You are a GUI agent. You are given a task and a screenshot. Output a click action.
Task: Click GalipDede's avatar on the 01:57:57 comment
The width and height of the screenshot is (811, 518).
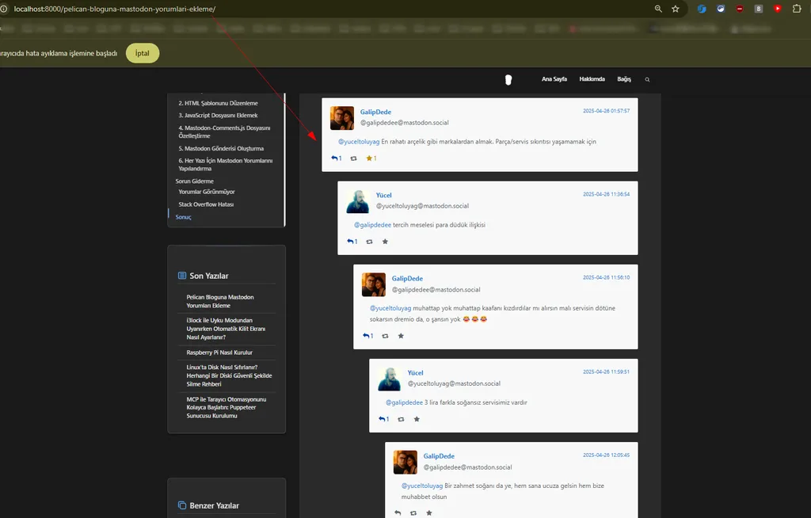(x=342, y=118)
